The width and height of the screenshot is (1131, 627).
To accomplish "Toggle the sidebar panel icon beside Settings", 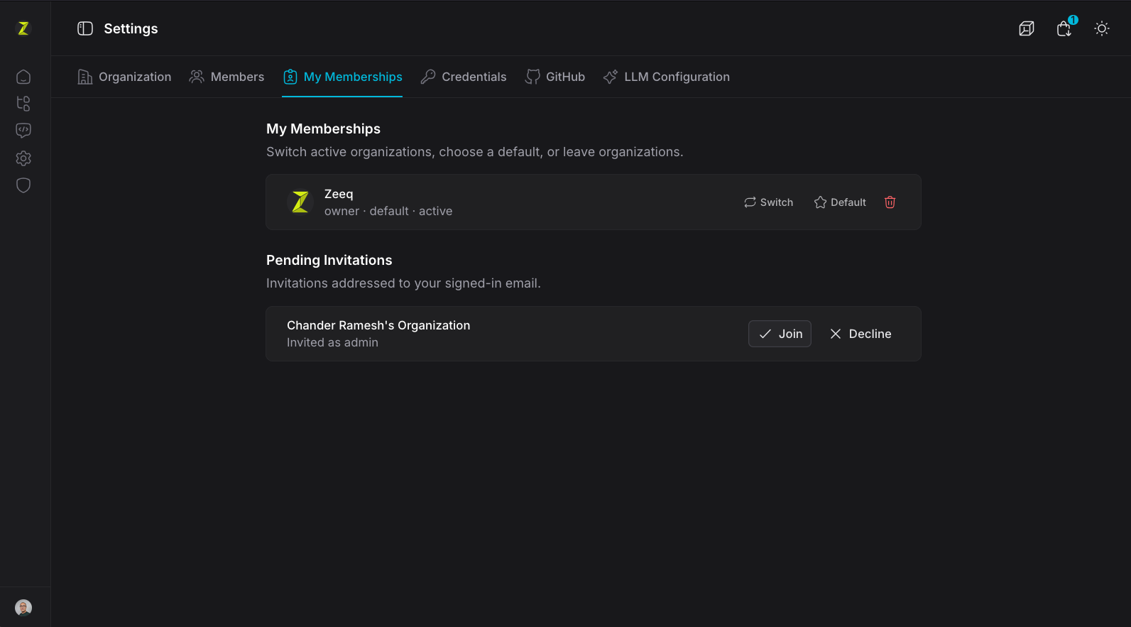I will click(85, 28).
